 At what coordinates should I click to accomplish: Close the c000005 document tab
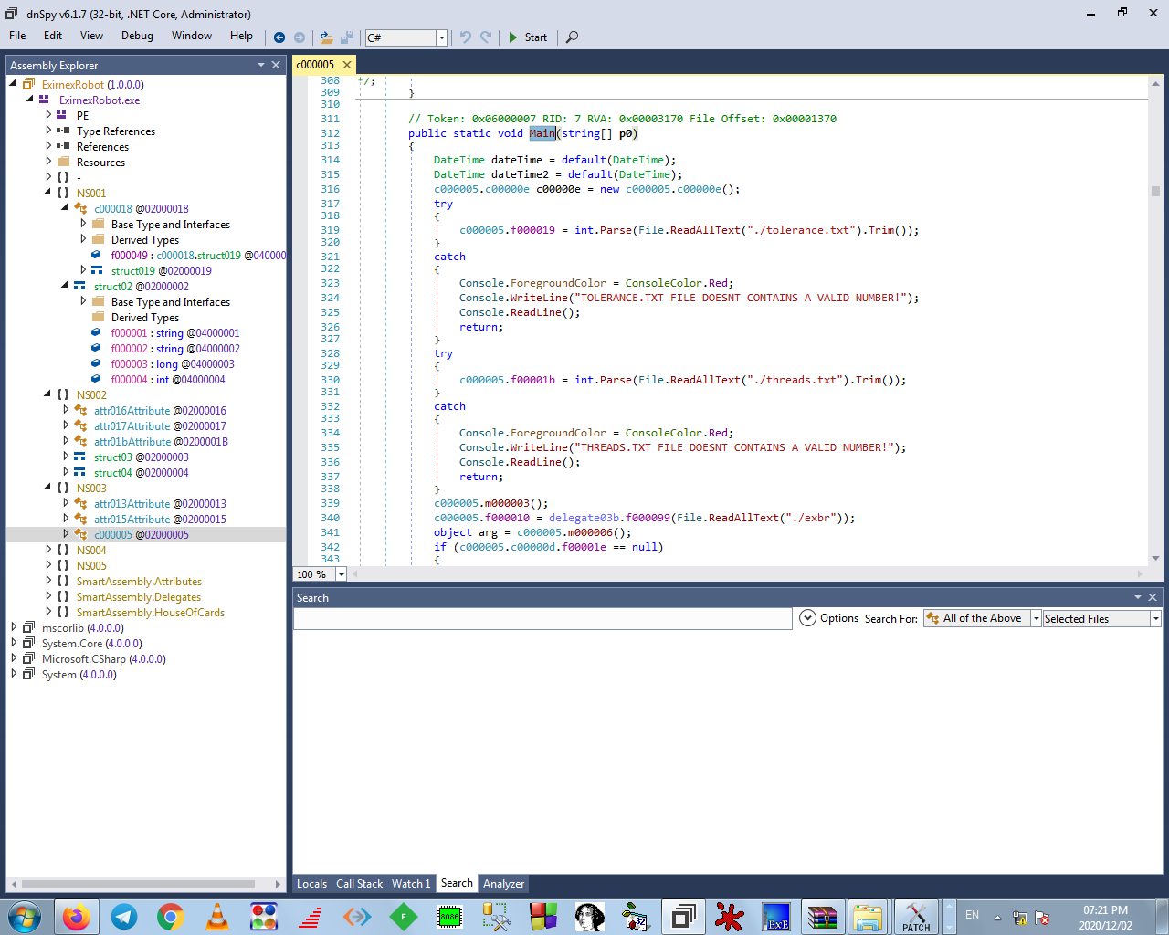(x=346, y=65)
